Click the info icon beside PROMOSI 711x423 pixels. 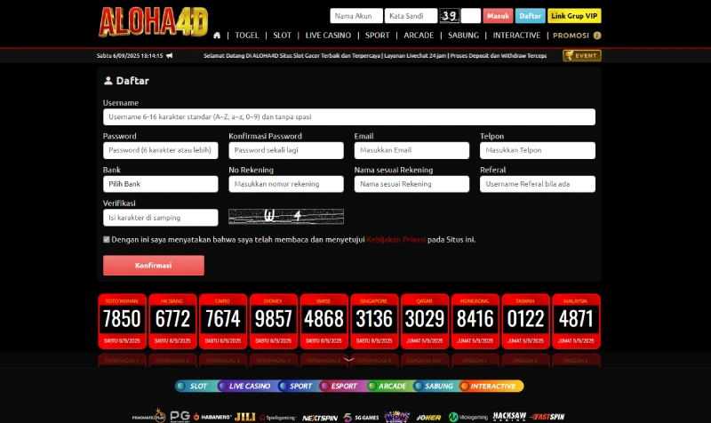(x=597, y=36)
